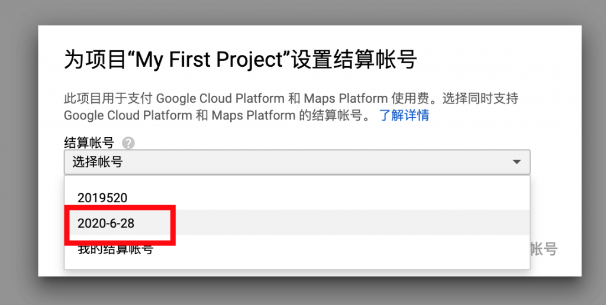Viewport: 606px width, 305px height.
Task: Open the 选择帐号 combo box
Action: [x=297, y=162]
